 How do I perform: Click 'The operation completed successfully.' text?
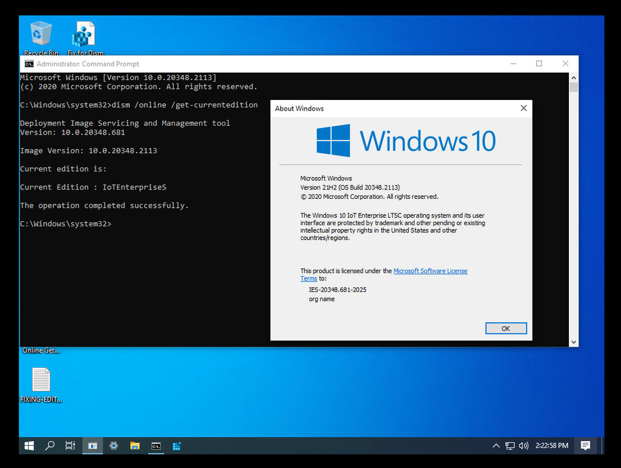105,205
